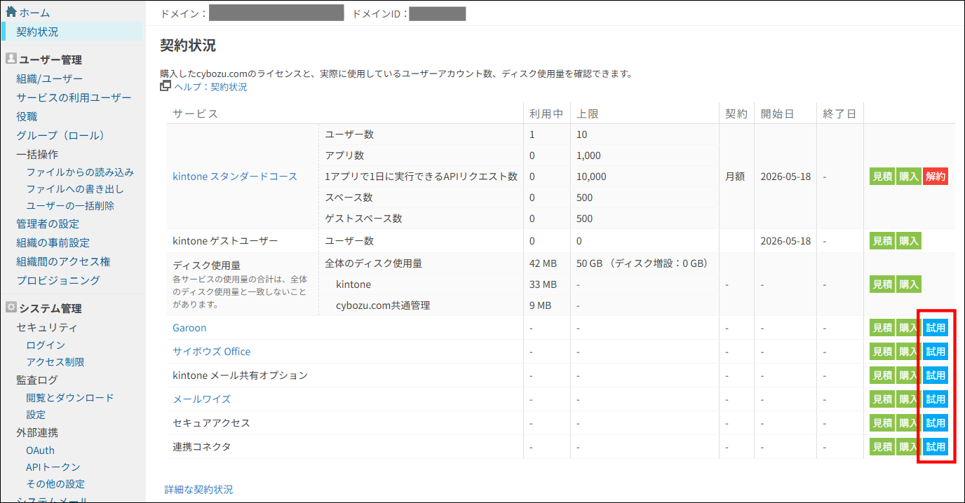Click the home icon beside ホーム
Screen dimensions: 965x503
pos(11,12)
